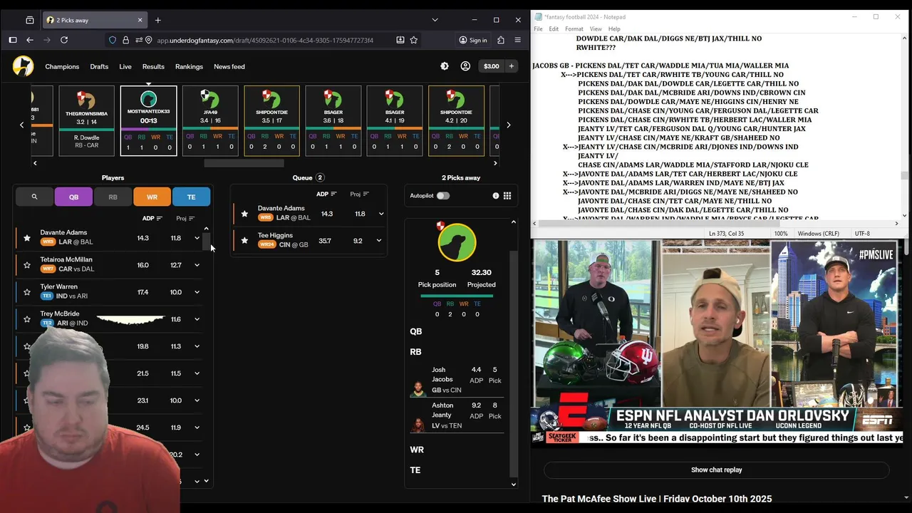Star Tetairoa McMillan for the queue
Screen dimensions: 912x513
click(x=27, y=265)
